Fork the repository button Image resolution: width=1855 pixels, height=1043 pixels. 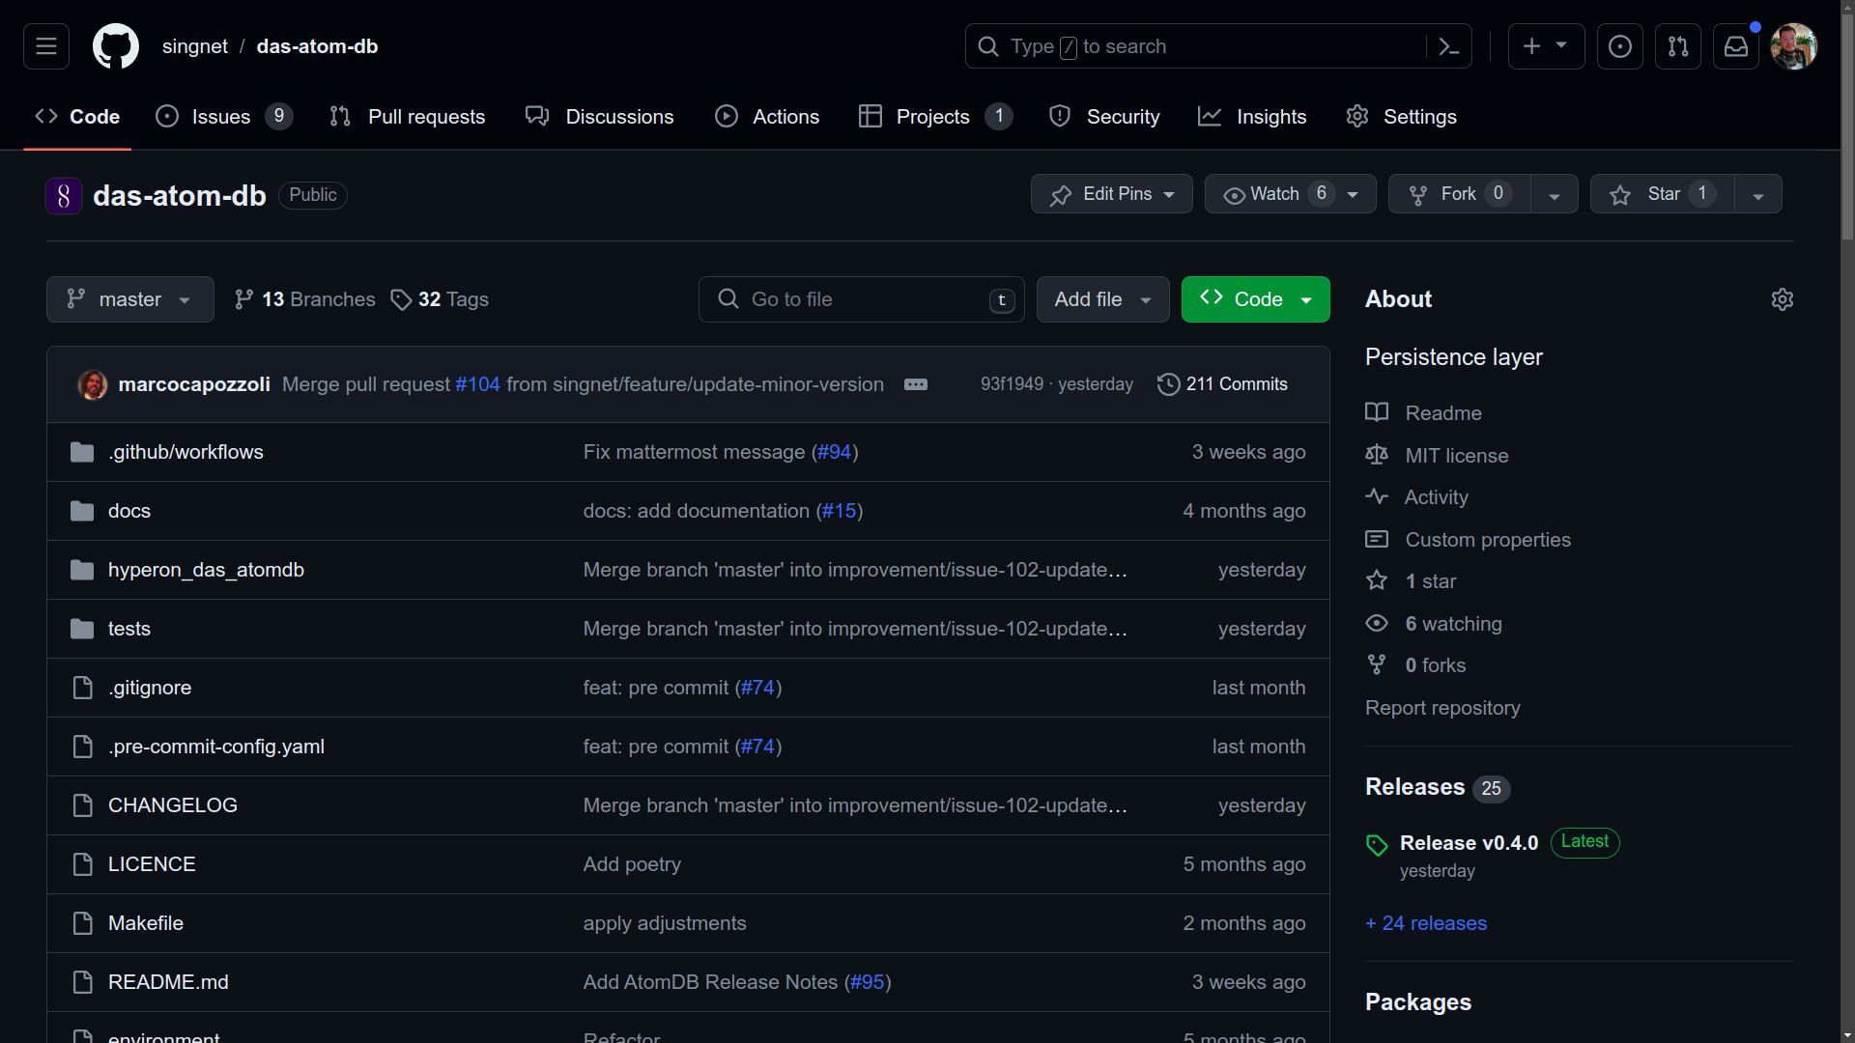point(1459,194)
